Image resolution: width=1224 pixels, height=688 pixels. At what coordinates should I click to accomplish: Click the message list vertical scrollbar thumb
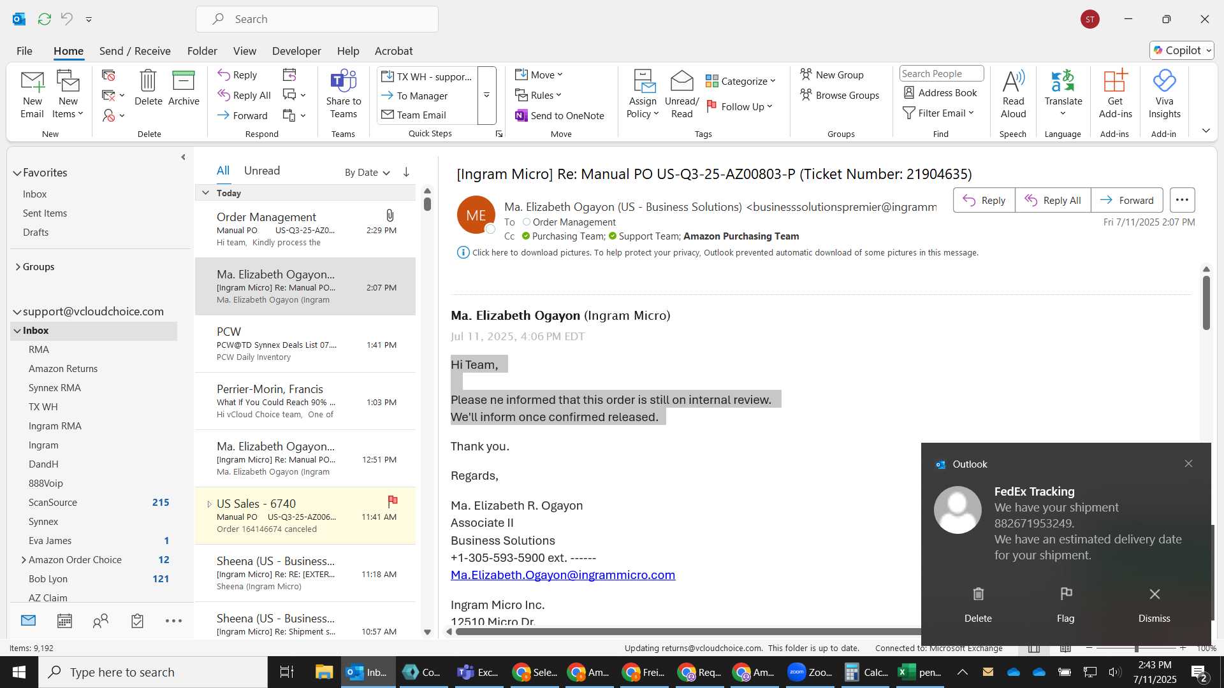(427, 204)
